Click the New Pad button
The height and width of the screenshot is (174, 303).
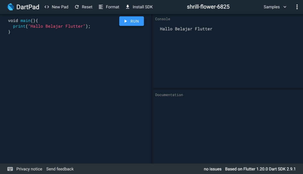[57, 7]
